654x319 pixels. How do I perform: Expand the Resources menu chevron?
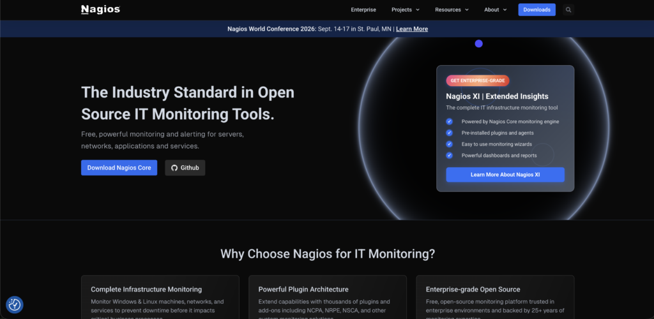point(467,10)
